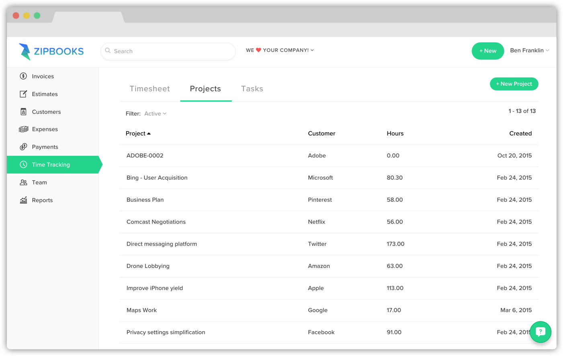Open Team in the sidebar
Screen dimensions: 563x356
point(53,182)
